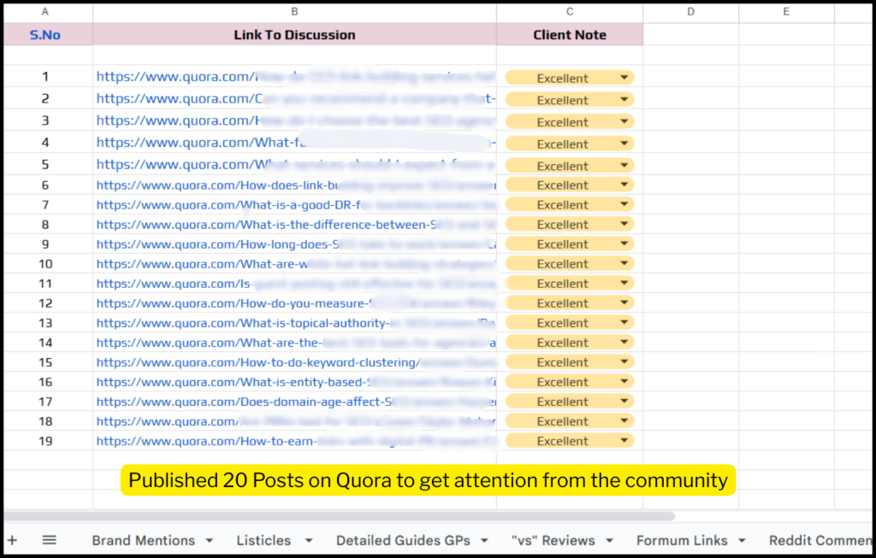Expand the Client Note dropdown for row 8
Screen dimensions: 876x558
coord(570,224)
